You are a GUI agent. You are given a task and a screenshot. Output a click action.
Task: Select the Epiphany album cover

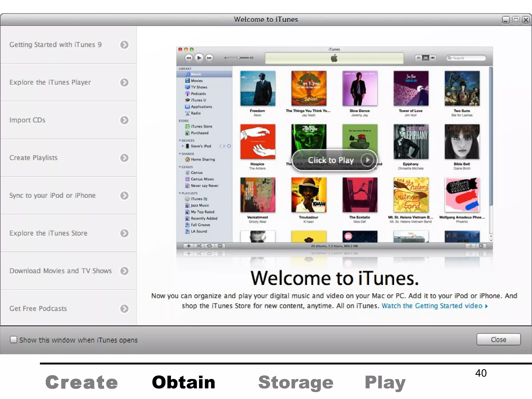[x=411, y=142]
